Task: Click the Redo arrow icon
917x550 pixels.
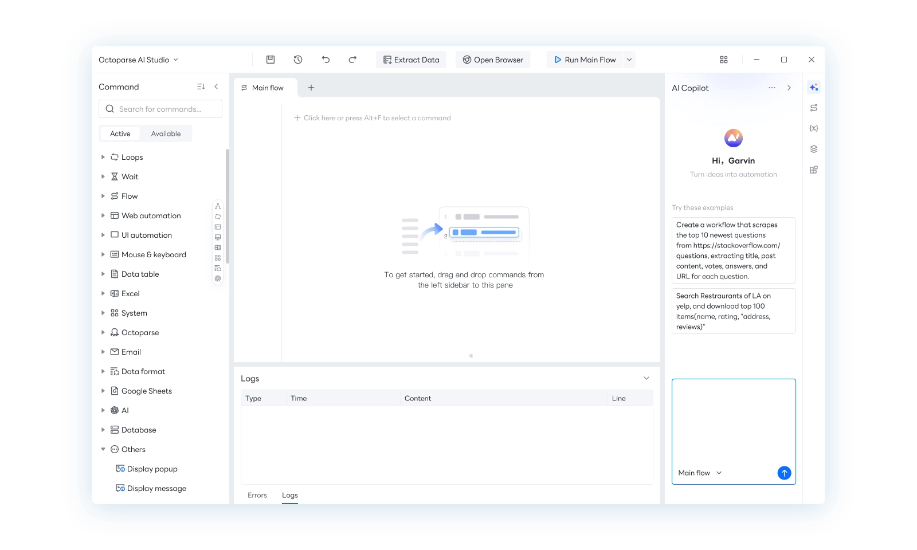Action: [352, 60]
